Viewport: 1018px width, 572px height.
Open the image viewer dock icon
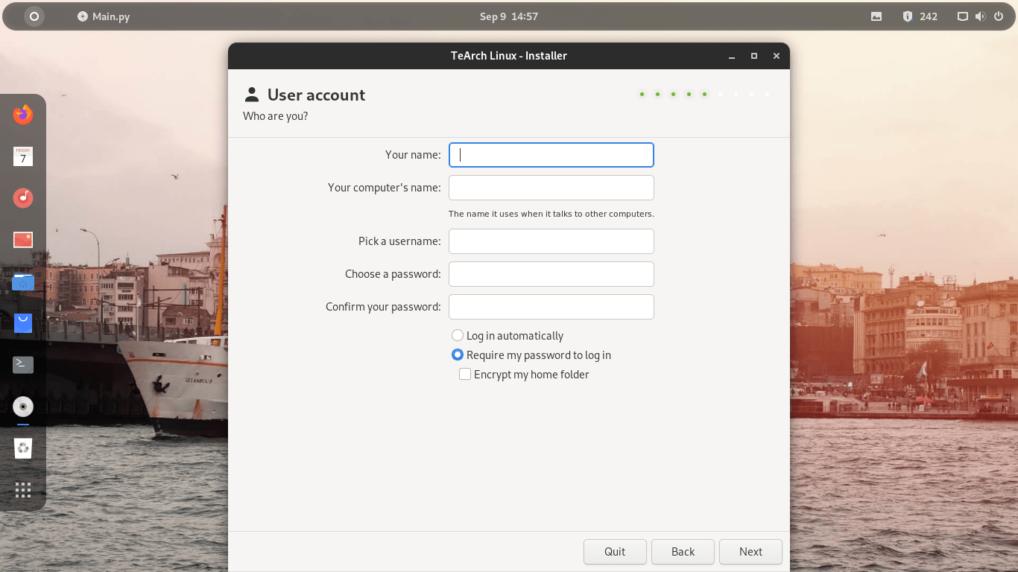pos(23,240)
